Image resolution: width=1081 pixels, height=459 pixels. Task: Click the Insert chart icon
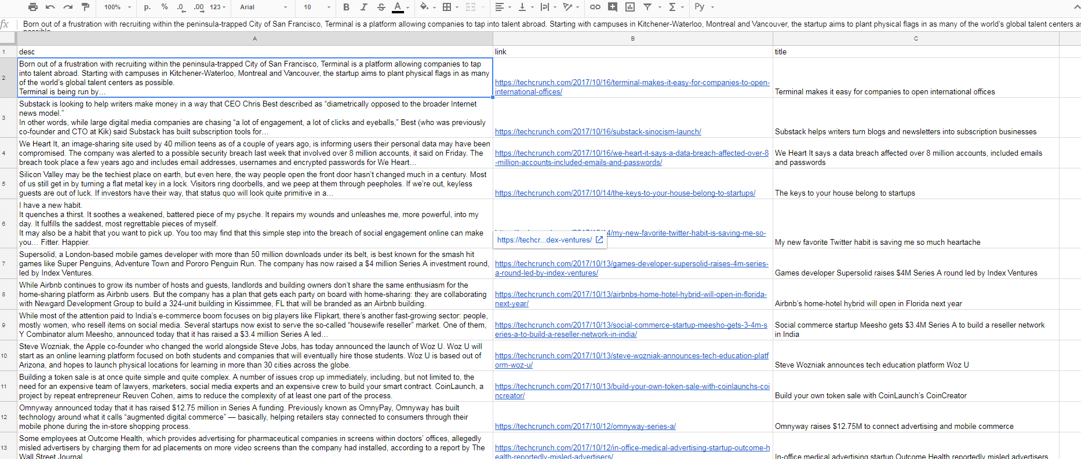pyautogui.click(x=630, y=7)
